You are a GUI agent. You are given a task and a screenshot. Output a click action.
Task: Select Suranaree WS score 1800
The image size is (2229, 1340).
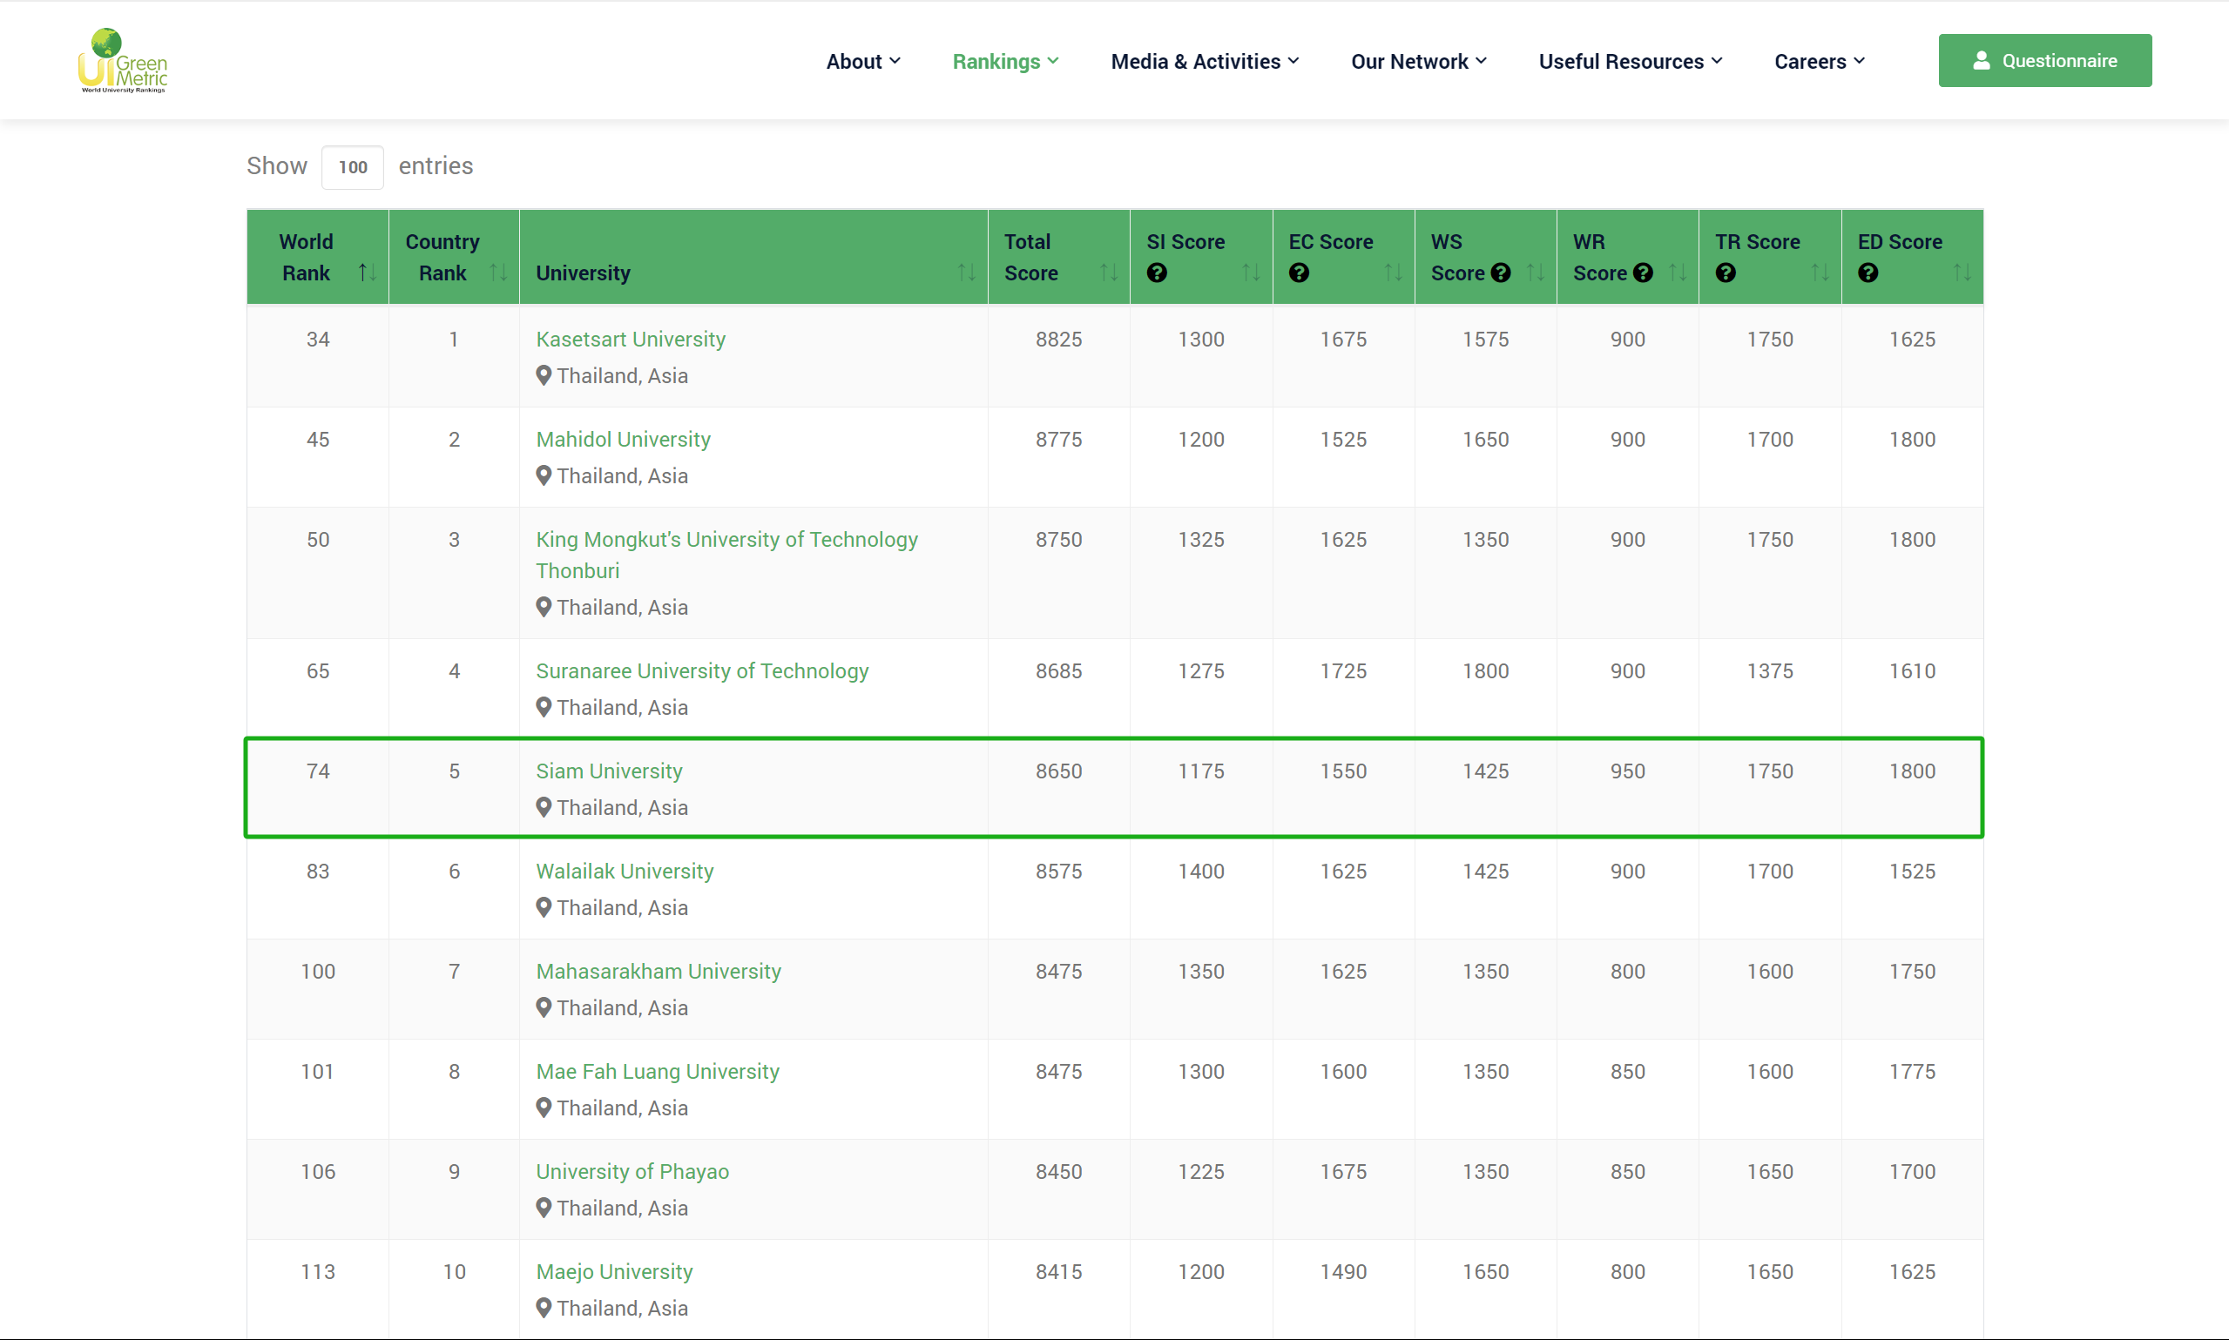point(1486,671)
